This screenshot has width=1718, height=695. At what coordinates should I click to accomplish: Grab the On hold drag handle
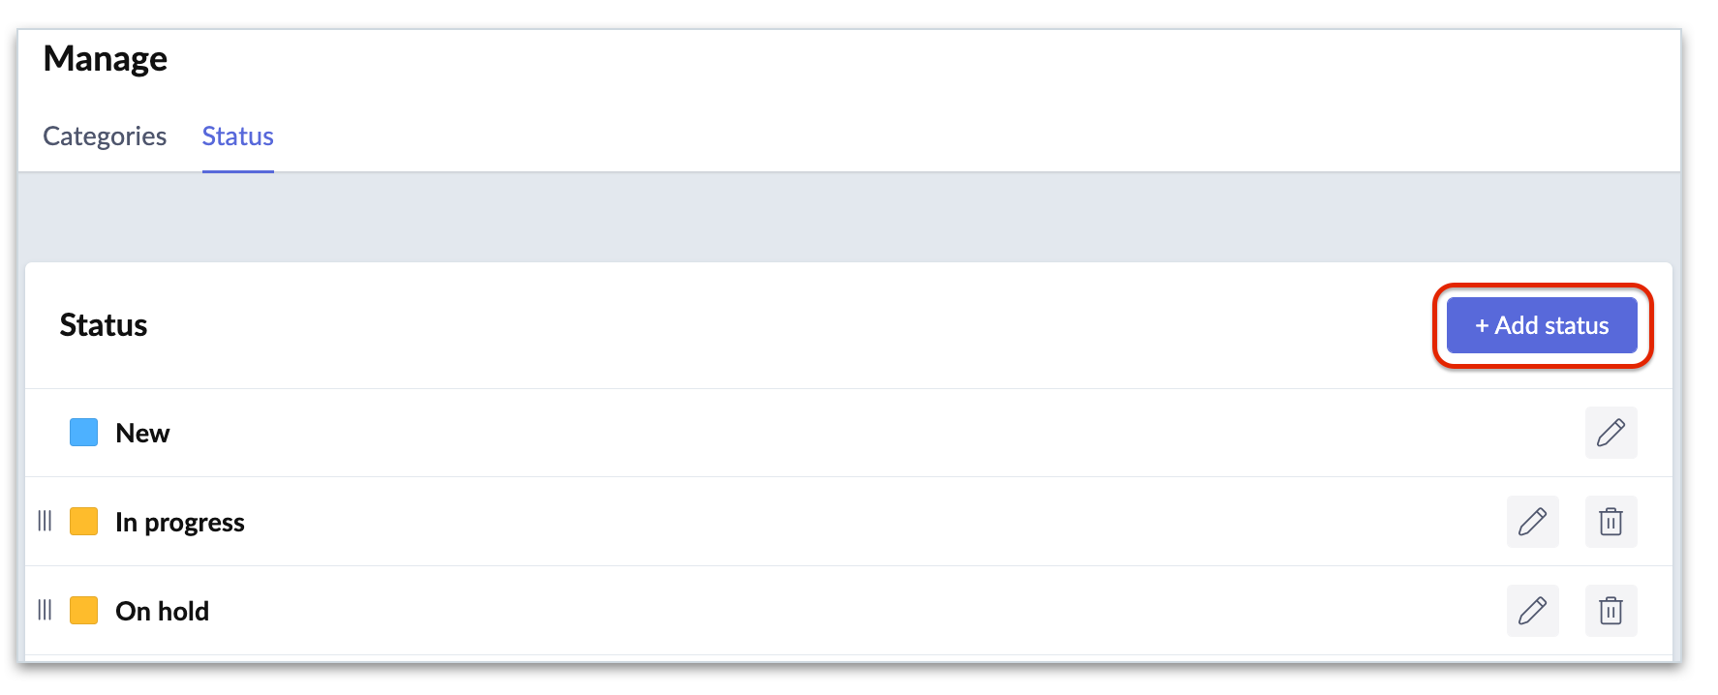click(45, 610)
